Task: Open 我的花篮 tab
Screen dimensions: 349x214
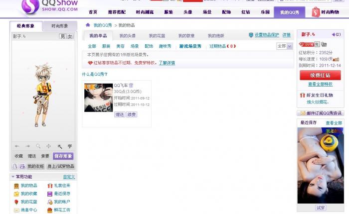Action: (x=157, y=36)
